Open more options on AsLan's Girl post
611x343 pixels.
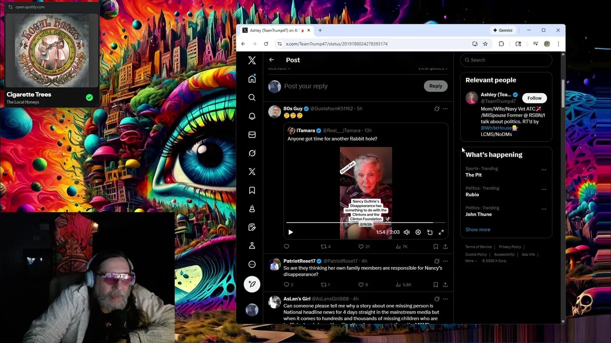click(445, 299)
